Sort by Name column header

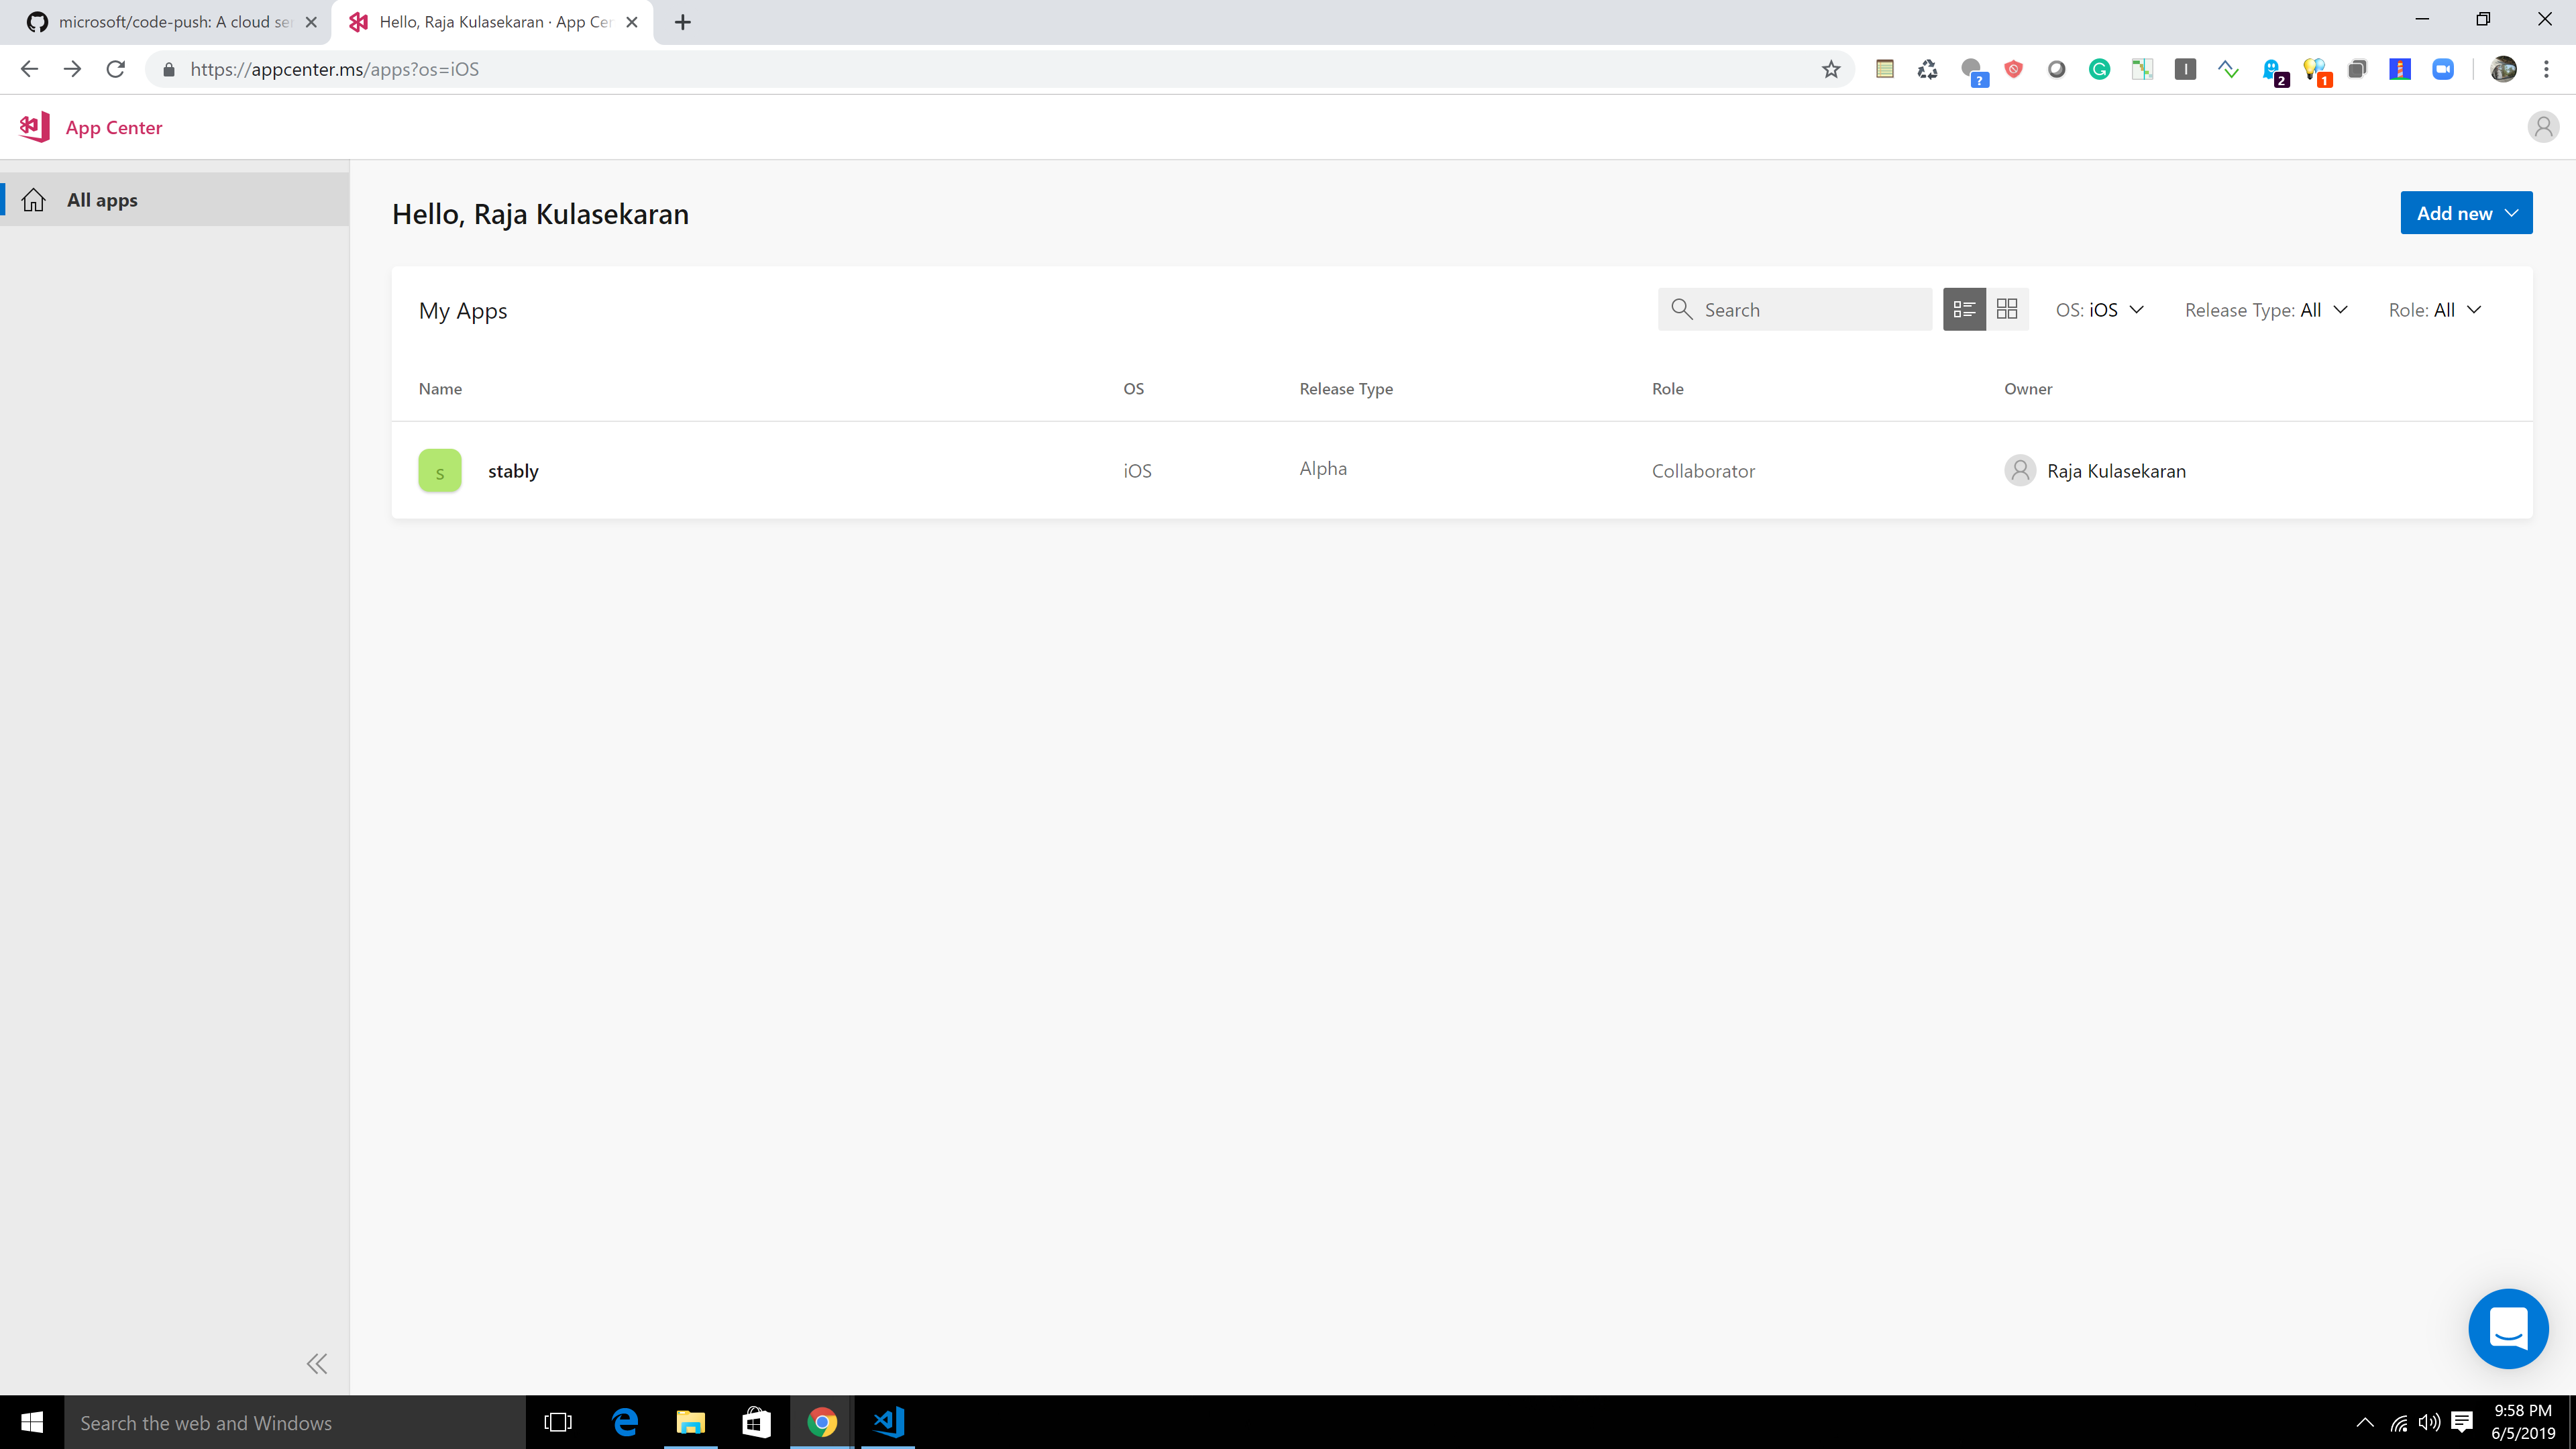tap(440, 389)
